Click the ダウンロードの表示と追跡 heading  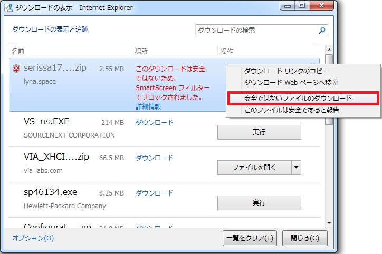tap(50, 30)
